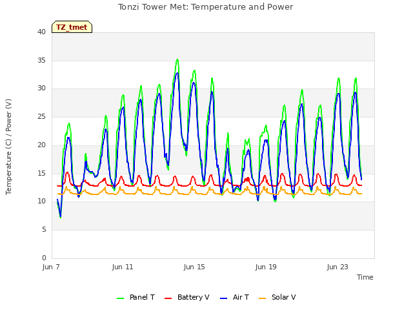This screenshot has width=413, height=310.
Task: Click the Jun 7 x-axis label
Action: tap(51, 267)
